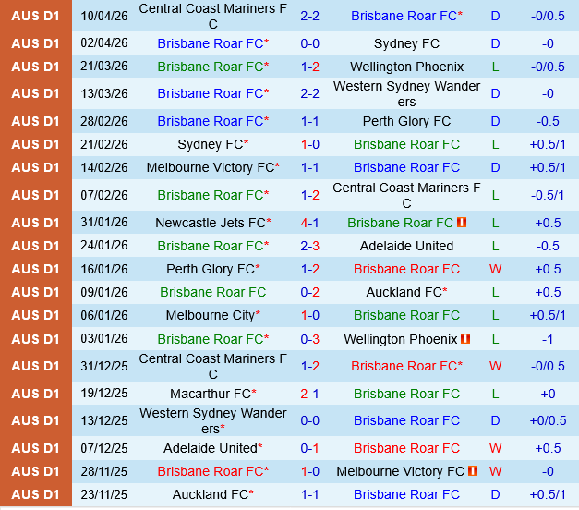Viewport: 579px width, 510px height.
Task: Click the +0 handicap on 19/12/25
Action: pos(548,394)
